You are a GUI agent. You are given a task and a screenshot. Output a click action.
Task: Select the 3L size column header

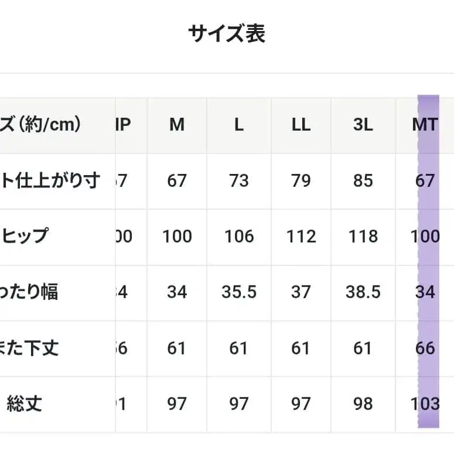[x=363, y=125]
